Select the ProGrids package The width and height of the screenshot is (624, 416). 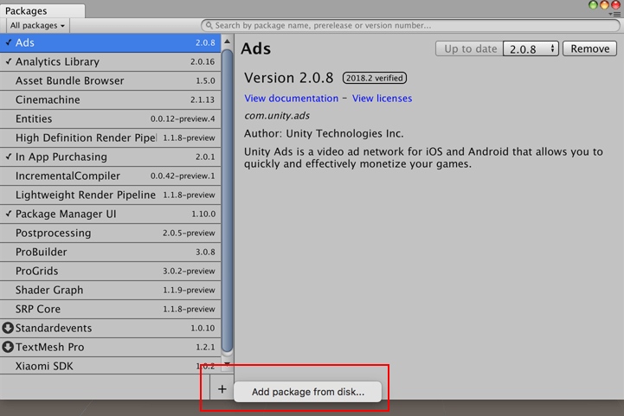[110, 271]
